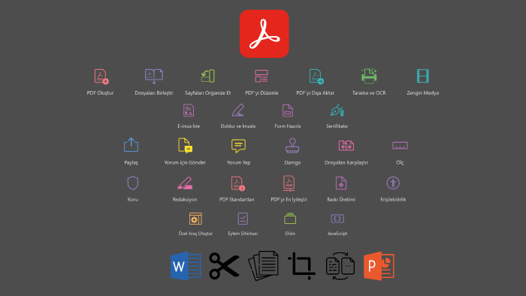Image resolution: width=526 pixels, height=296 pixels.
Task: Open the PDF'yi Düzenle tool
Action: coord(261,76)
